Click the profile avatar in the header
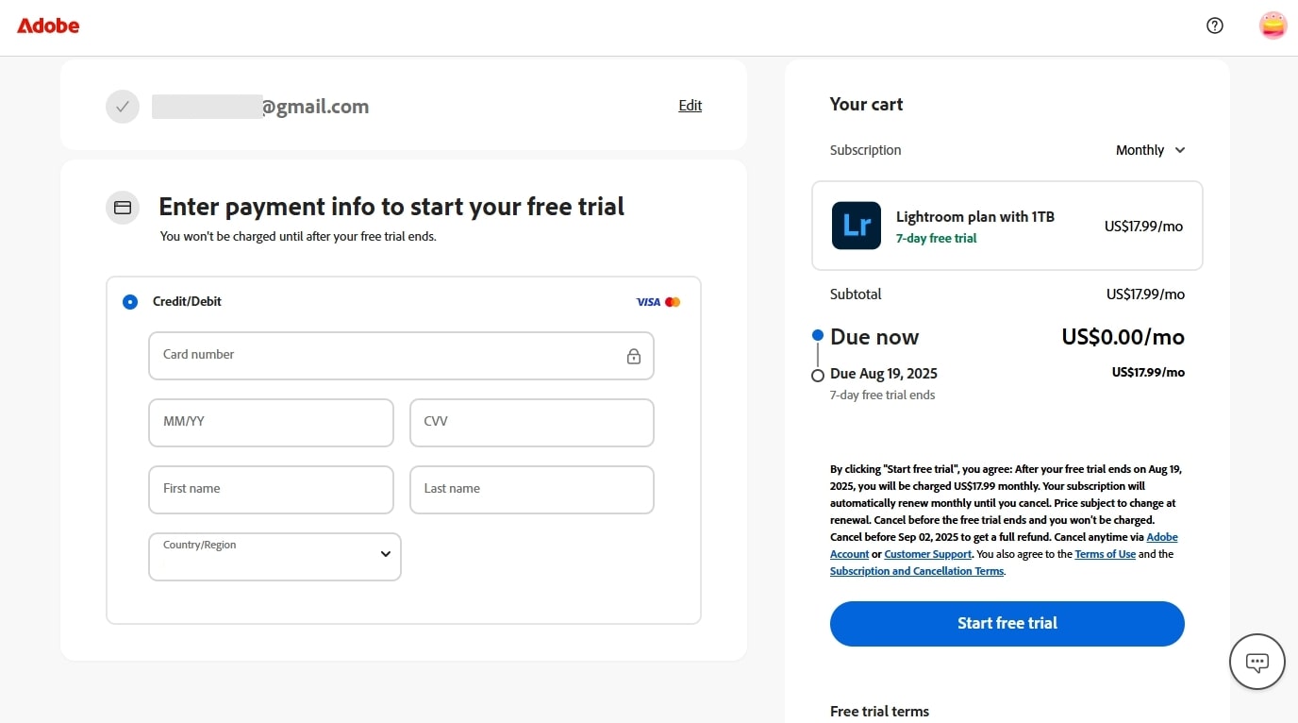 (1273, 25)
